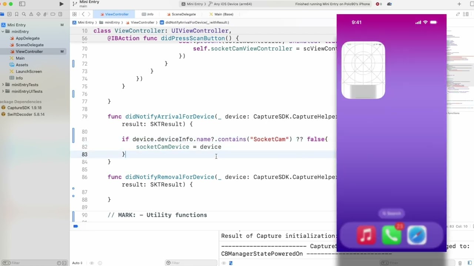The height and width of the screenshot is (266, 474).
Task: Choose Any iOS Device run destination
Action: pyautogui.click(x=230, y=4)
